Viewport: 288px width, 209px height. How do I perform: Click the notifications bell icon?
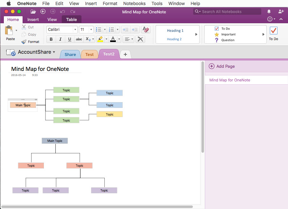point(269,11)
